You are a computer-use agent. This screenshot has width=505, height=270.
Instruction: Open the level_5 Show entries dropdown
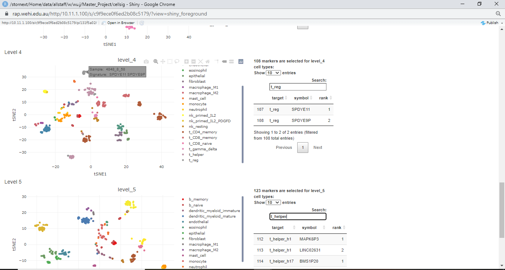pyautogui.click(x=273, y=202)
